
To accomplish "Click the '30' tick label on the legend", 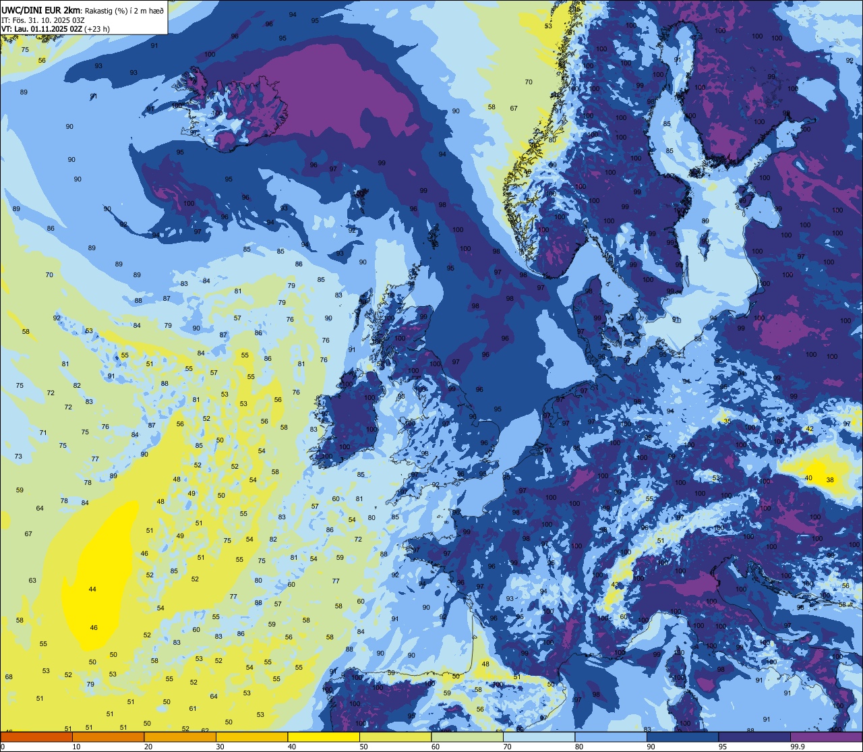I will pyautogui.click(x=220, y=747).
